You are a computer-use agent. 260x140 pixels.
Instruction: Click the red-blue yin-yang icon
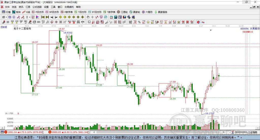[x=199, y=22]
